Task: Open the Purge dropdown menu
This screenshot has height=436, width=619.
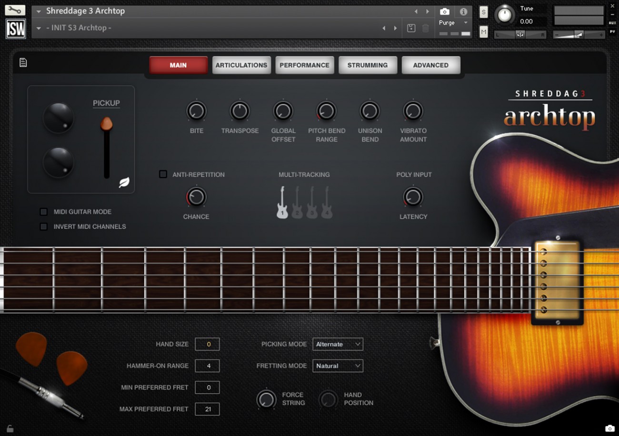Action: tap(452, 22)
